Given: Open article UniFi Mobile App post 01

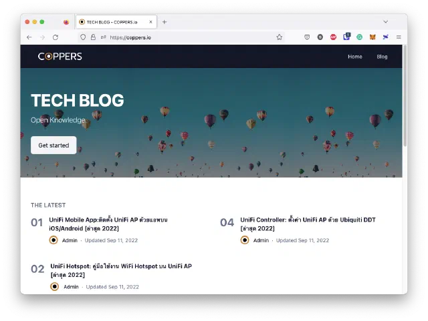Looking at the screenshot, I should coord(108,224).
